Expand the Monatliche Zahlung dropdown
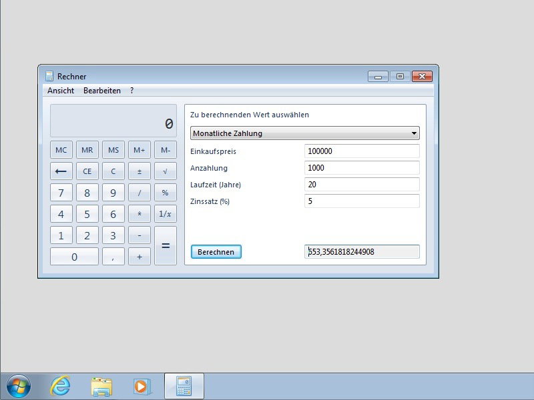 [305, 133]
